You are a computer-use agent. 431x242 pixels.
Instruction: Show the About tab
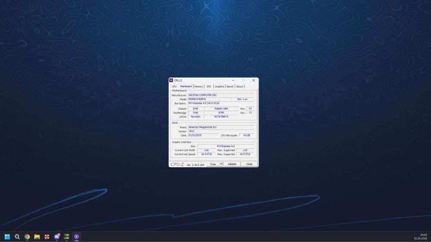coord(240,87)
